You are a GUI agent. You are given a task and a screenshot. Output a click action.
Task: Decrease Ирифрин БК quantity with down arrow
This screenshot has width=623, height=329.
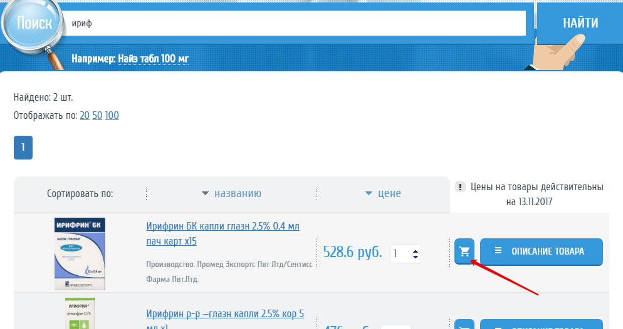tap(416, 257)
